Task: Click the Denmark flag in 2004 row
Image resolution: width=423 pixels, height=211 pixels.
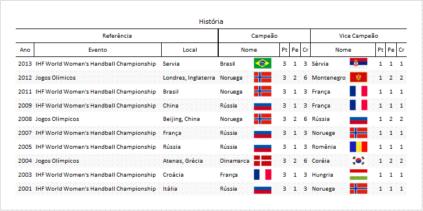Action: [x=262, y=160]
